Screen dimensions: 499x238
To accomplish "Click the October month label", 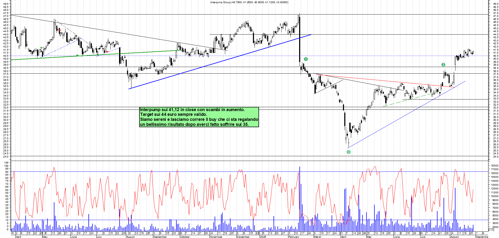I will pyautogui.click(x=185, y=237).
